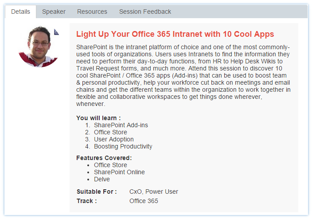Click the 'Features Covered:' heading
Image resolution: width=312 pixels, height=219 pixels.
click(x=104, y=158)
